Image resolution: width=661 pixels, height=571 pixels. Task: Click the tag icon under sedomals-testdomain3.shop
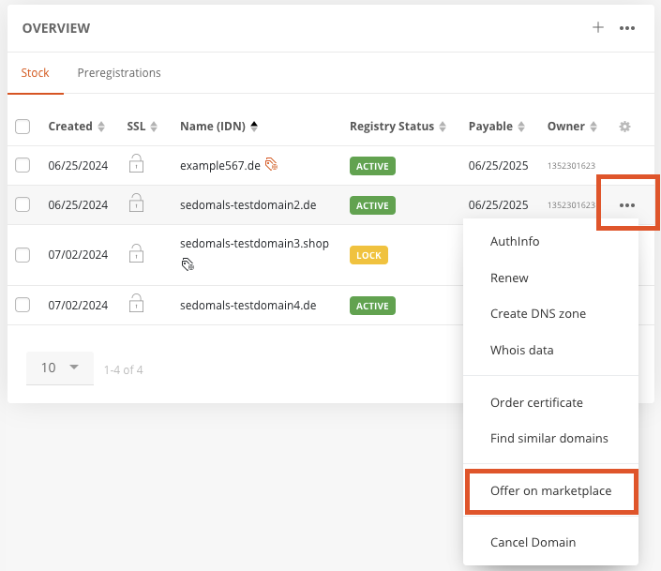(x=188, y=264)
